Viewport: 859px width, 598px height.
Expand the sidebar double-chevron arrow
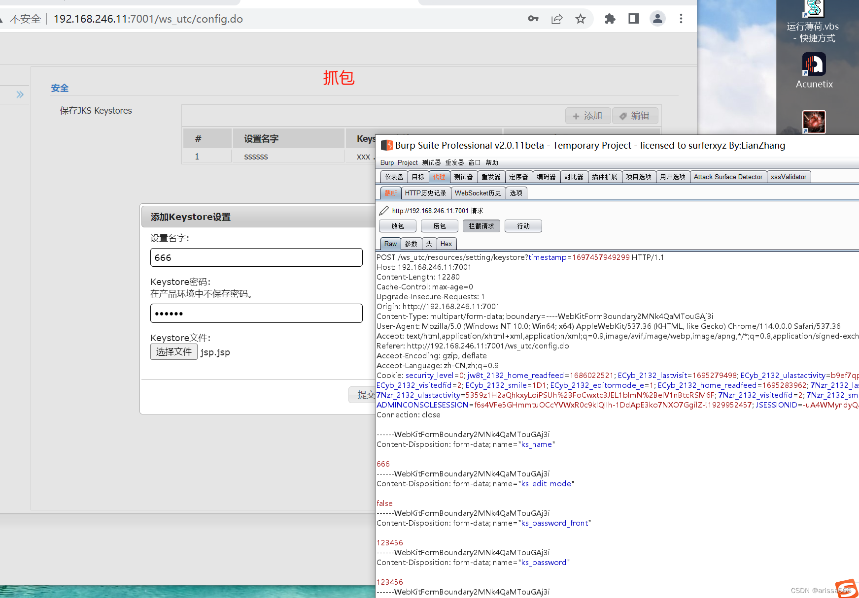tap(20, 94)
